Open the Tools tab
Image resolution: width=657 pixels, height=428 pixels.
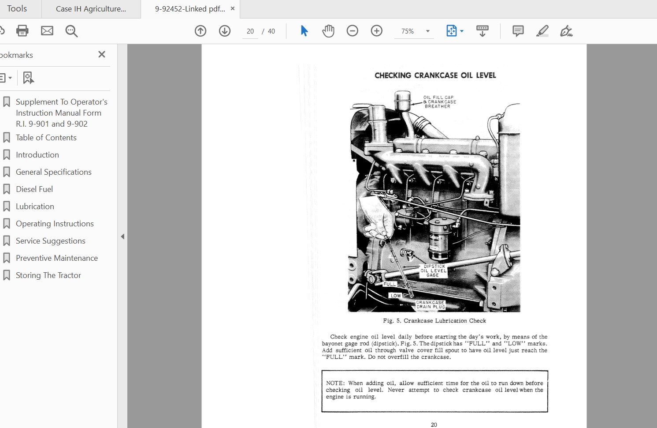pyautogui.click(x=17, y=9)
